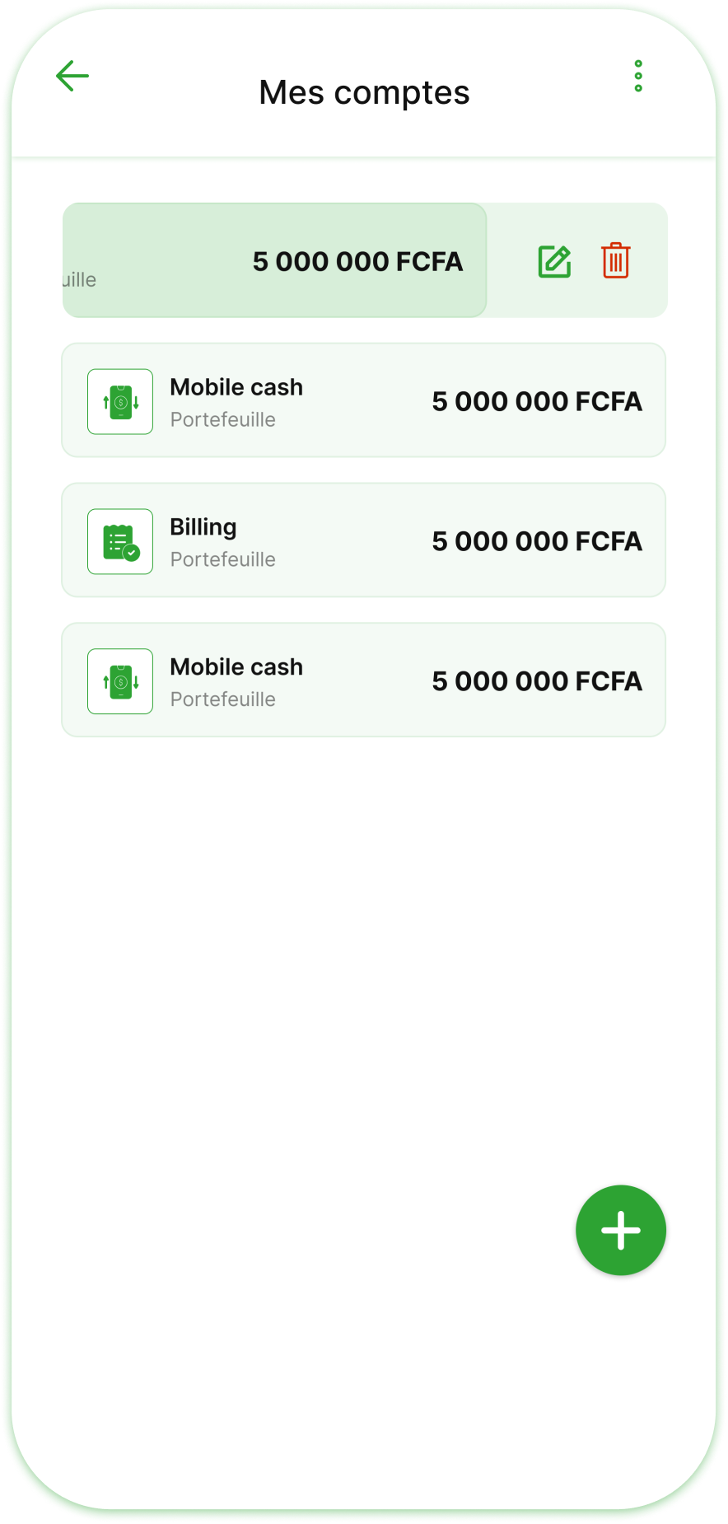Tap the green plus add account button
Viewport: 728px width, 1524px height.
pyautogui.click(x=621, y=1230)
